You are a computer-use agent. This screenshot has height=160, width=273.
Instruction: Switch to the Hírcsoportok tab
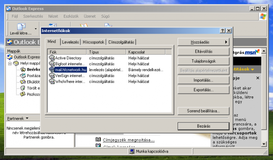pos(94,42)
